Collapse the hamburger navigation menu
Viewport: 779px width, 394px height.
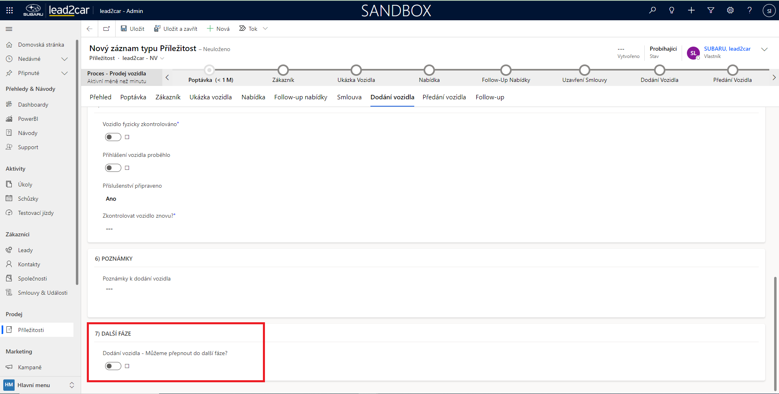pyautogui.click(x=9, y=29)
